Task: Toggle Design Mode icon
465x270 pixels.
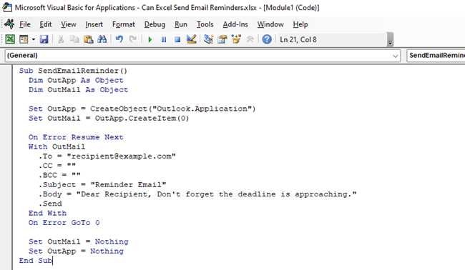Action: [191, 39]
